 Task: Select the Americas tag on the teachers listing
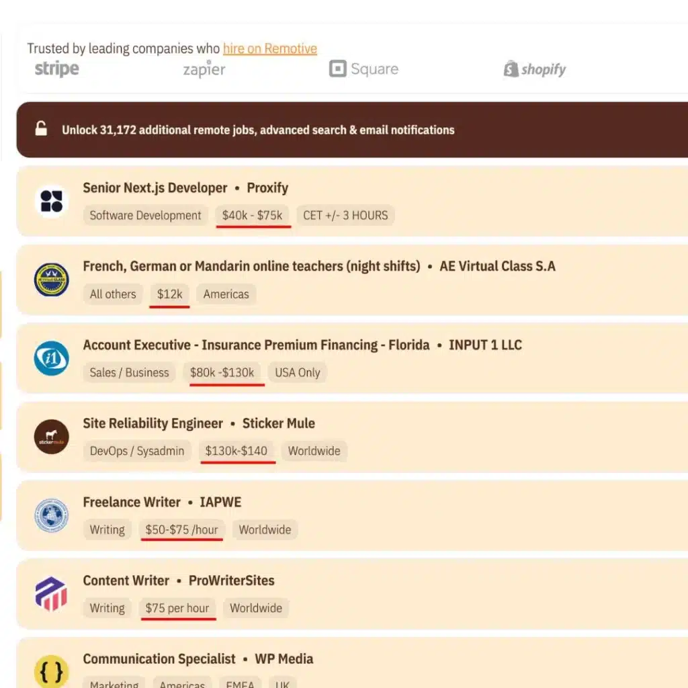(x=226, y=294)
